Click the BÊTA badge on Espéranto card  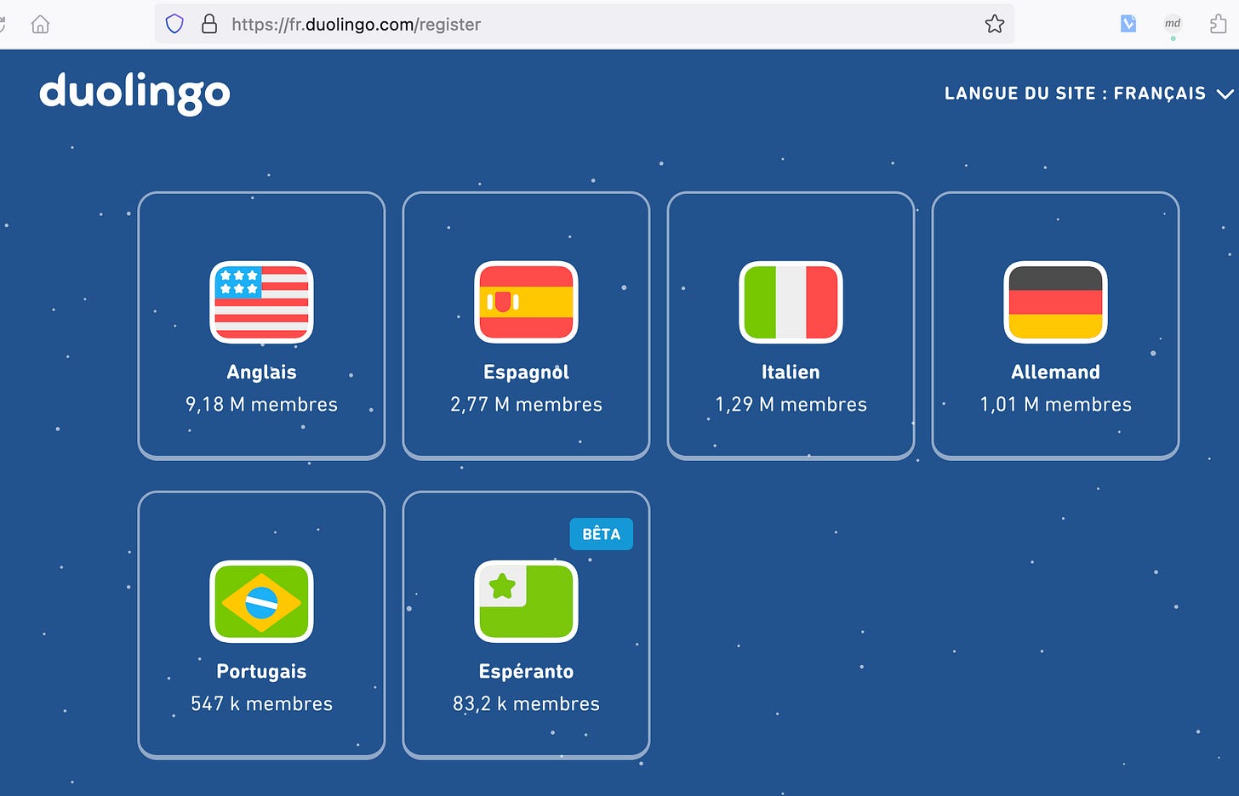(x=601, y=534)
